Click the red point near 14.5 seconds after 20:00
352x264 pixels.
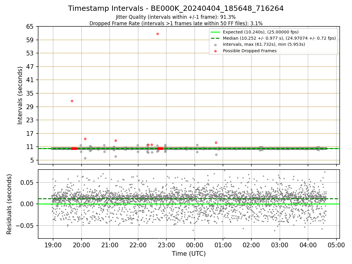coord(85,139)
